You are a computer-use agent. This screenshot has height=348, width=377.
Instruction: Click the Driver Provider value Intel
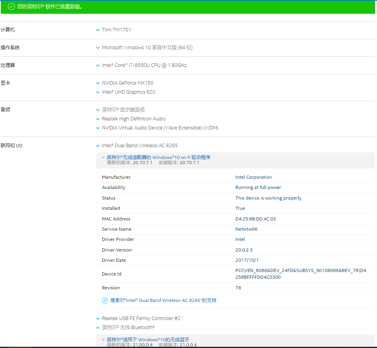[x=240, y=239]
